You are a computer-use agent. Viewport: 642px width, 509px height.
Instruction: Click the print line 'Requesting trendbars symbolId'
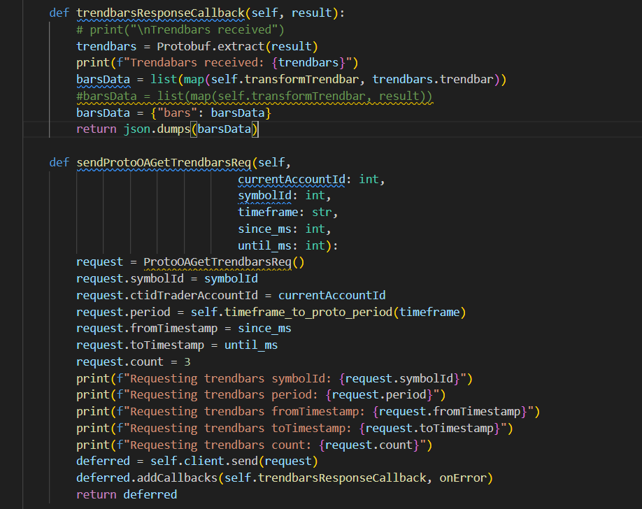click(274, 379)
